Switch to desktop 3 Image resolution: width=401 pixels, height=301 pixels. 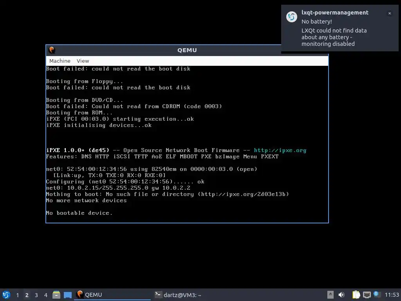[x=36, y=295]
